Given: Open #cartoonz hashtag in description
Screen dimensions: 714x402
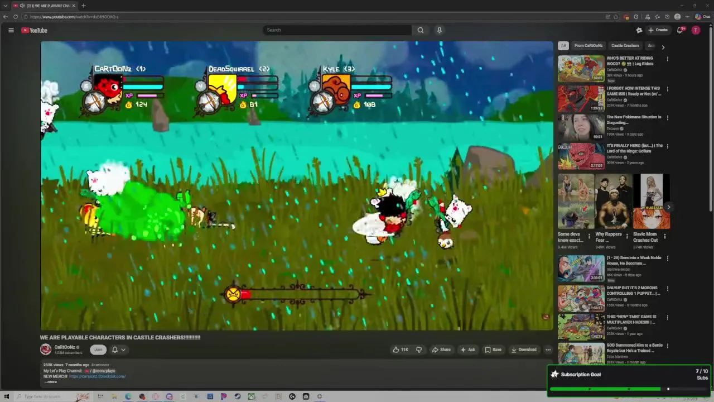Looking at the screenshot, I should point(100,365).
